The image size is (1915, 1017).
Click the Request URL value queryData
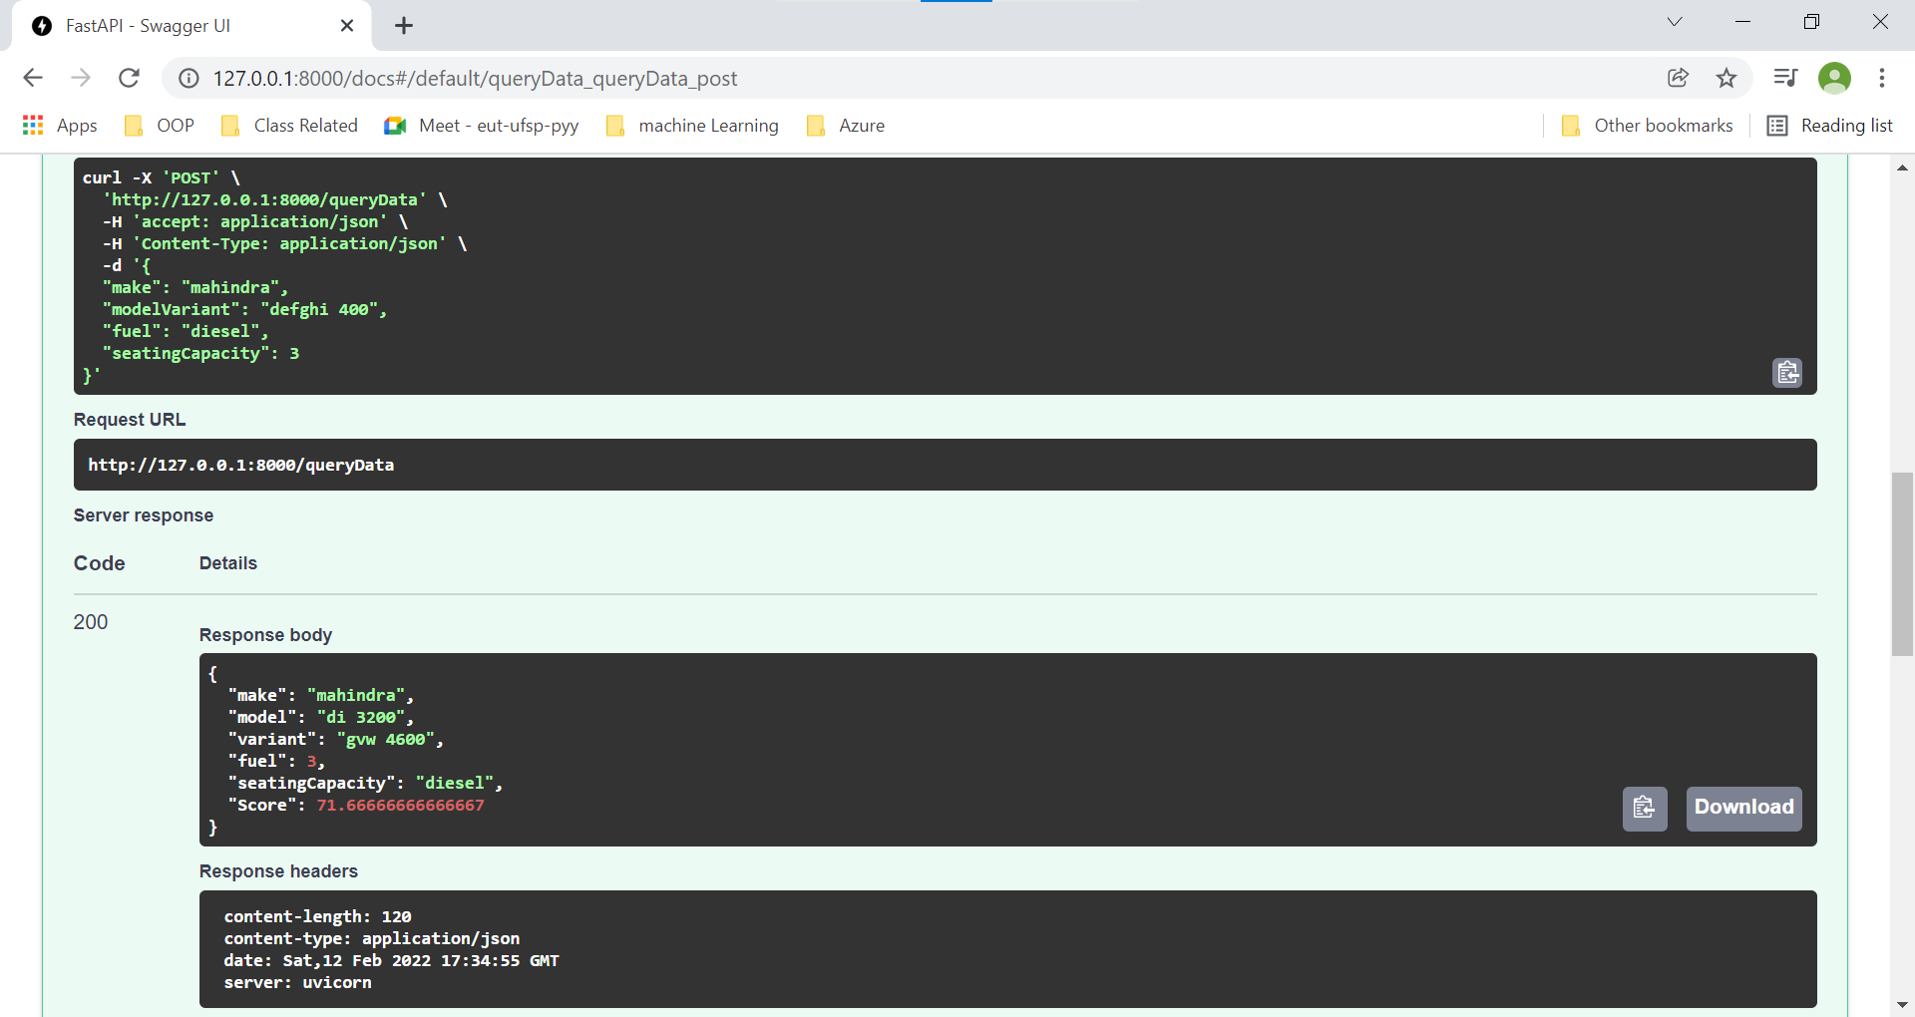pos(240,465)
